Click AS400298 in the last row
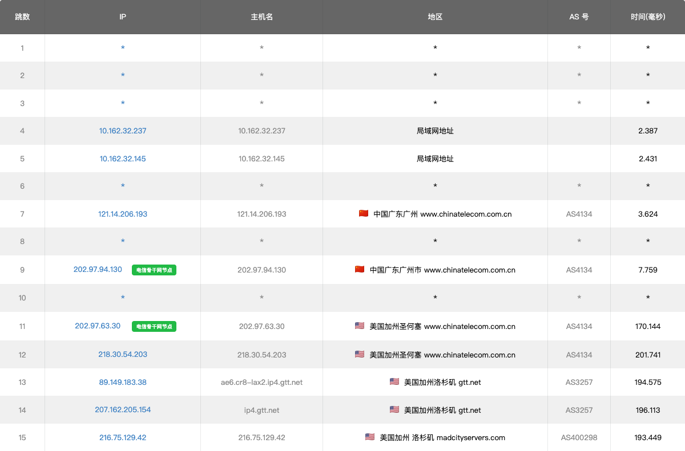Viewport: 685px width, 451px height. (x=579, y=437)
